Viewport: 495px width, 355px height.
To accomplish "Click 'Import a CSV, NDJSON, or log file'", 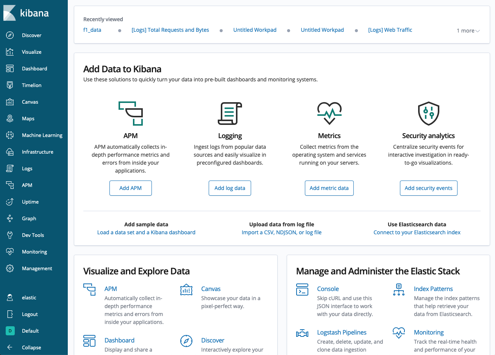I will click(x=282, y=232).
